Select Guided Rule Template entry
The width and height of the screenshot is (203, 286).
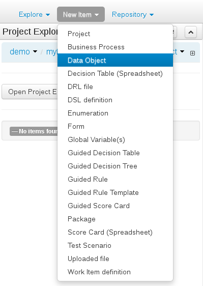115,192
